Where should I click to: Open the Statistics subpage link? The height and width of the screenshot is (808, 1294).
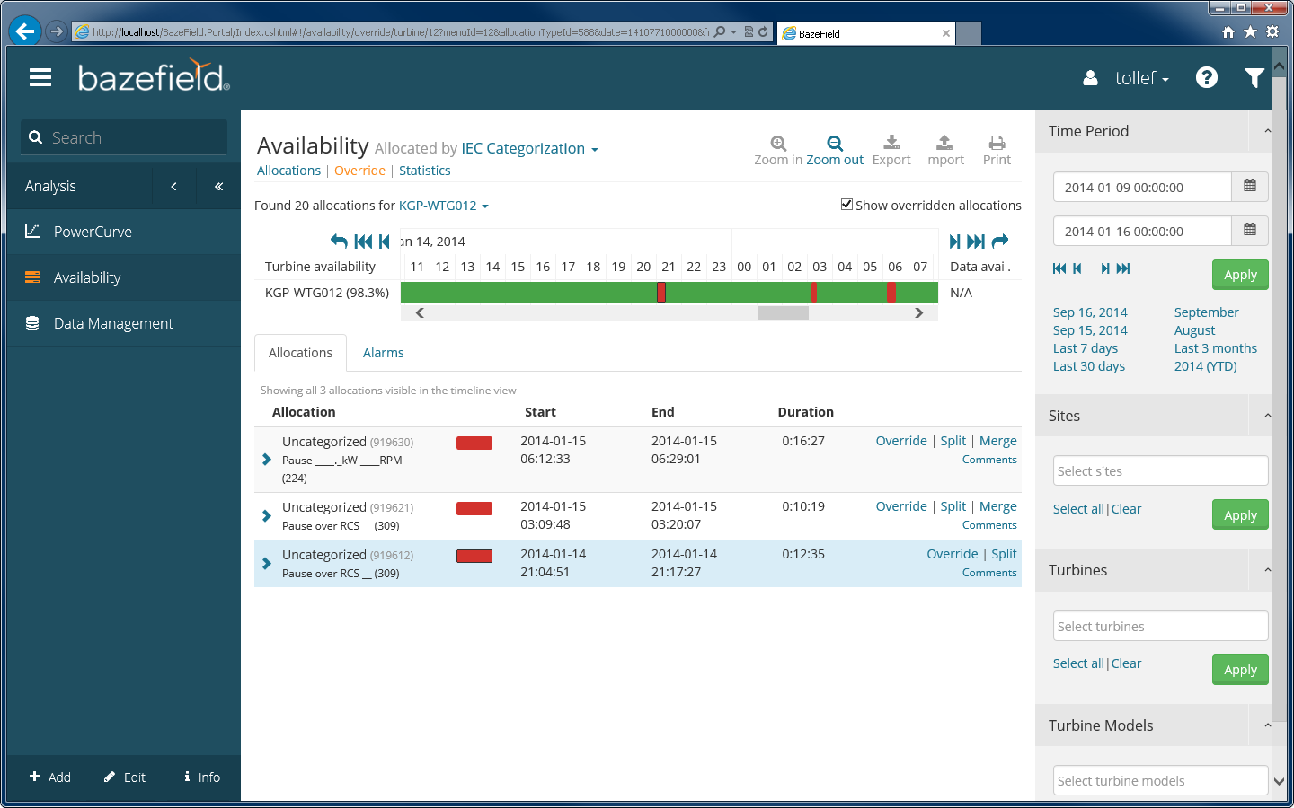(x=425, y=171)
